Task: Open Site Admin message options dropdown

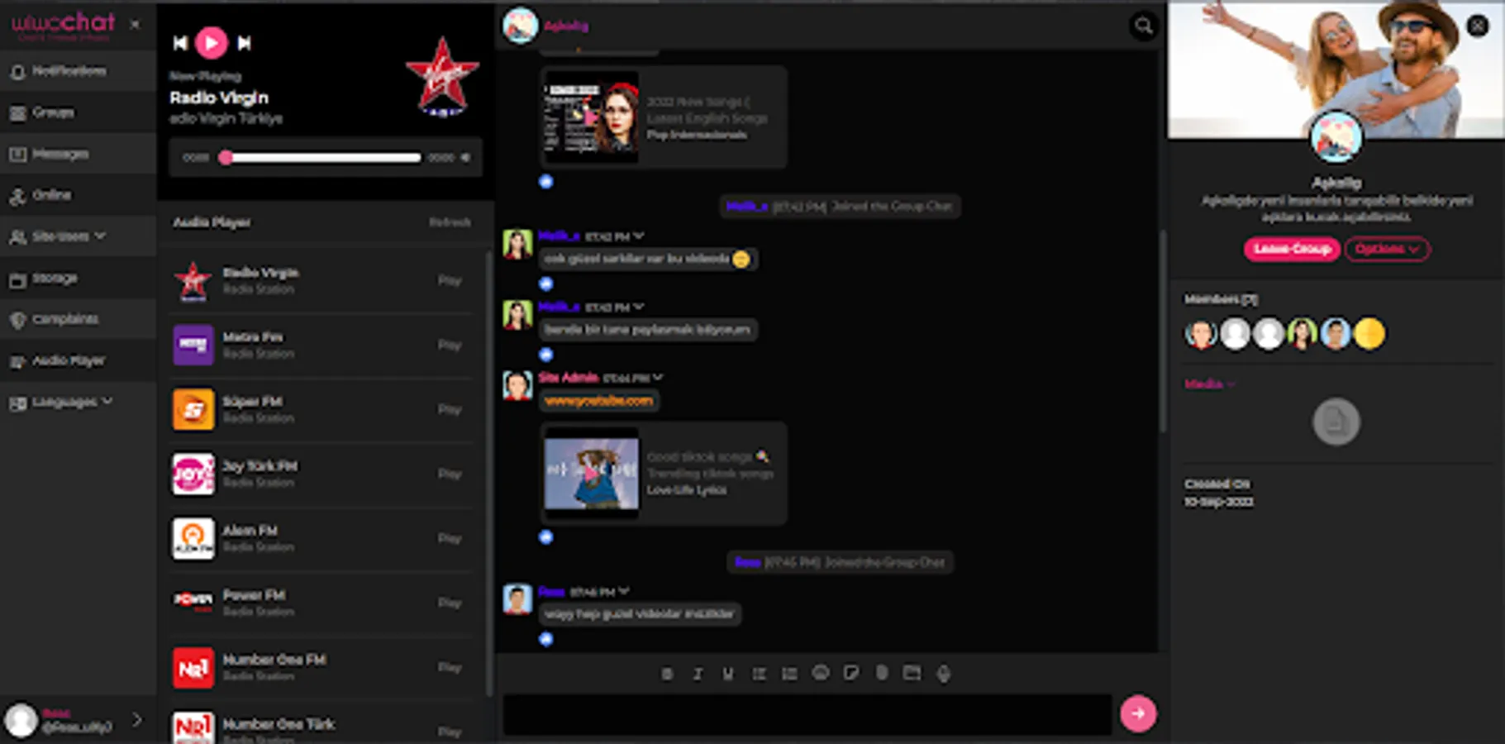Action: [658, 378]
